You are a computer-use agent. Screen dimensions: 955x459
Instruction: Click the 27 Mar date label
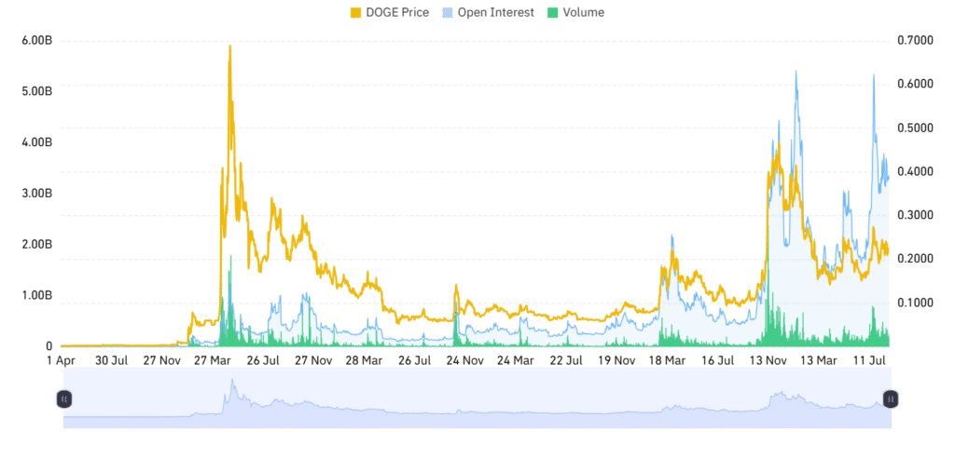tap(212, 360)
